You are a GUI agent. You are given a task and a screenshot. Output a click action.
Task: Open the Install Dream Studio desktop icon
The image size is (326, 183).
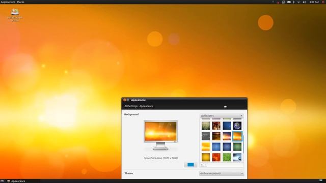pos(15,15)
